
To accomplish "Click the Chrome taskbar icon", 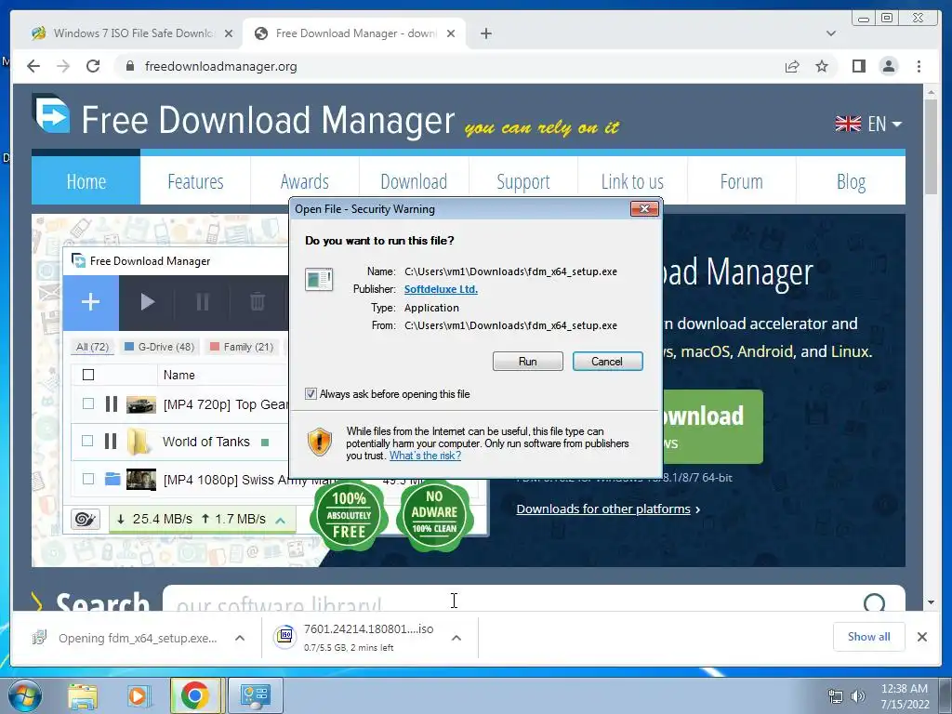I will click(195, 695).
